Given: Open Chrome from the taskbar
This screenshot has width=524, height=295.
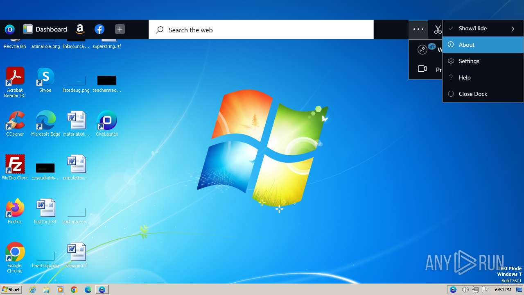Looking at the screenshot, I should tap(74, 290).
